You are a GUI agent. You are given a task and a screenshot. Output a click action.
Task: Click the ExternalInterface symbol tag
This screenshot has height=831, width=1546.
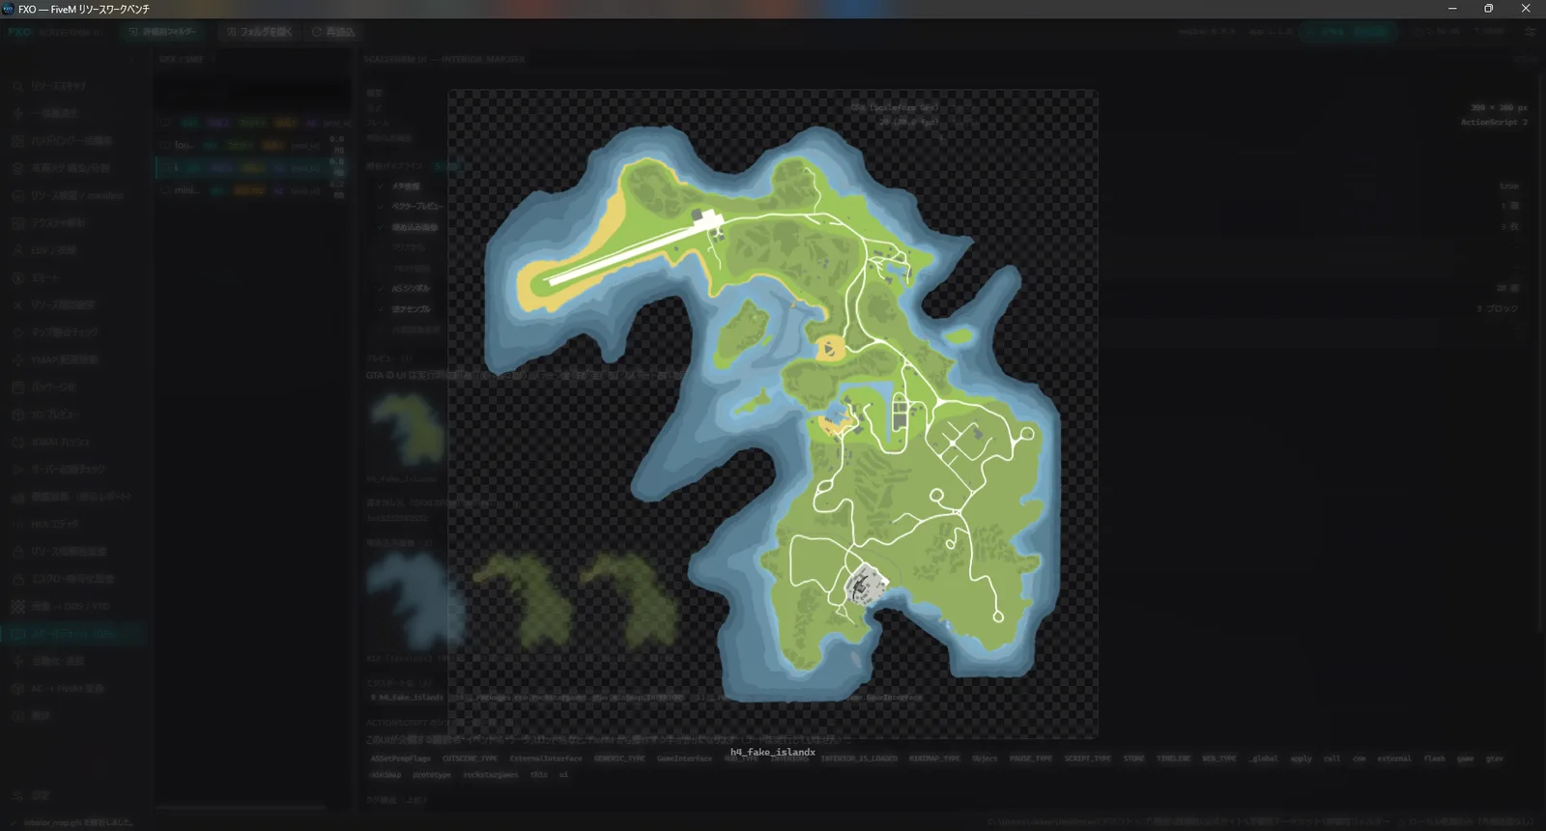click(x=546, y=759)
